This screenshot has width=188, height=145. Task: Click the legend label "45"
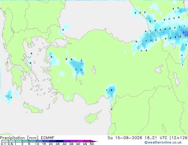(x=85, y=144)
